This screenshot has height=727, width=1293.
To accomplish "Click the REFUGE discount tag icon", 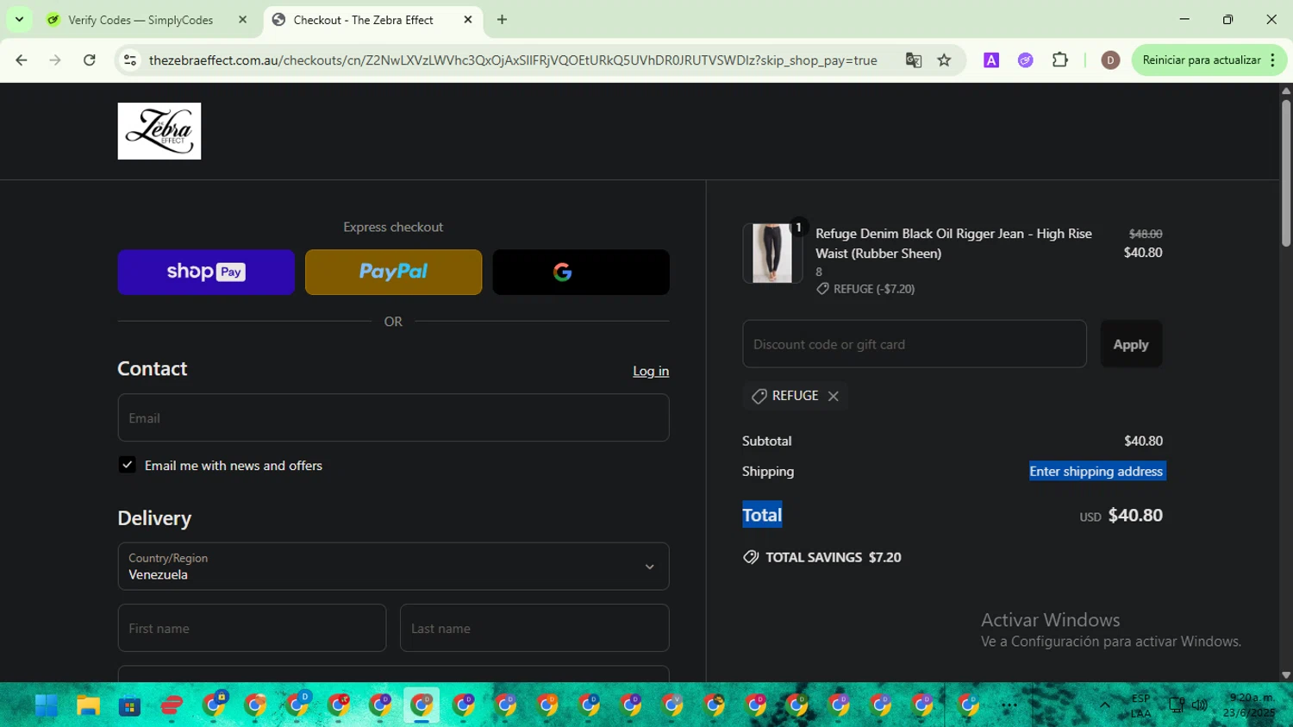I will coord(759,396).
